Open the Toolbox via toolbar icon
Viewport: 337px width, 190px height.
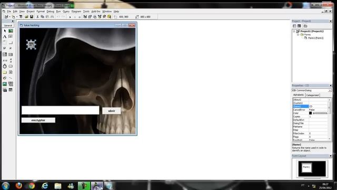[104, 17]
